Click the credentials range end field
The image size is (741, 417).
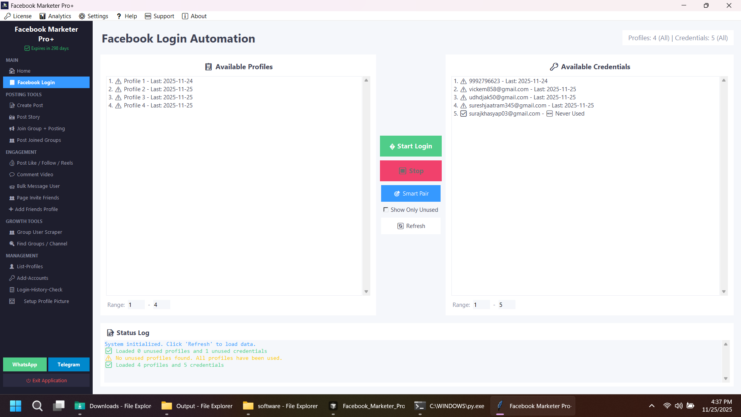pos(506,305)
